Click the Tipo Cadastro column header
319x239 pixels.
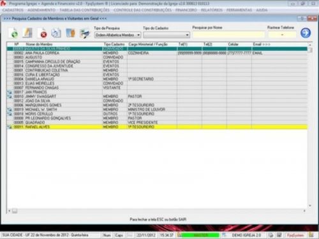(114, 44)
